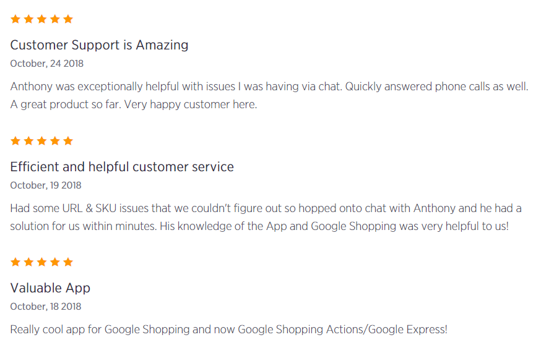Image resolution: width=541 pixels, height=345 pixels.
Task: Click the October, 19 2018 date
Action: pos(46,185)
